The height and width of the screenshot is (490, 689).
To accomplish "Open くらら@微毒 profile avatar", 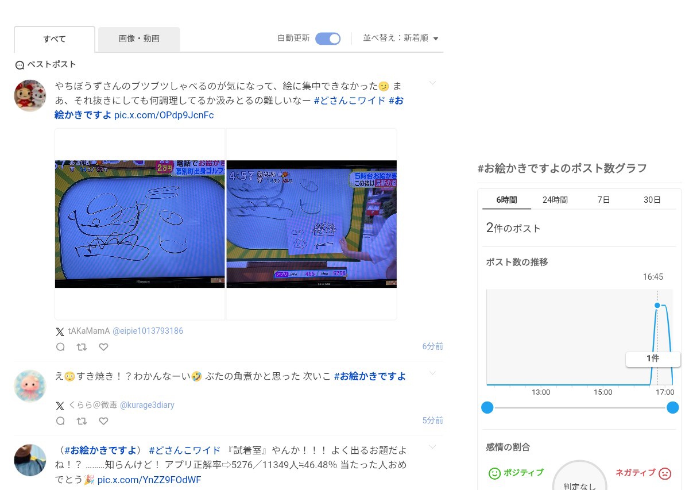I will (30, 386).
